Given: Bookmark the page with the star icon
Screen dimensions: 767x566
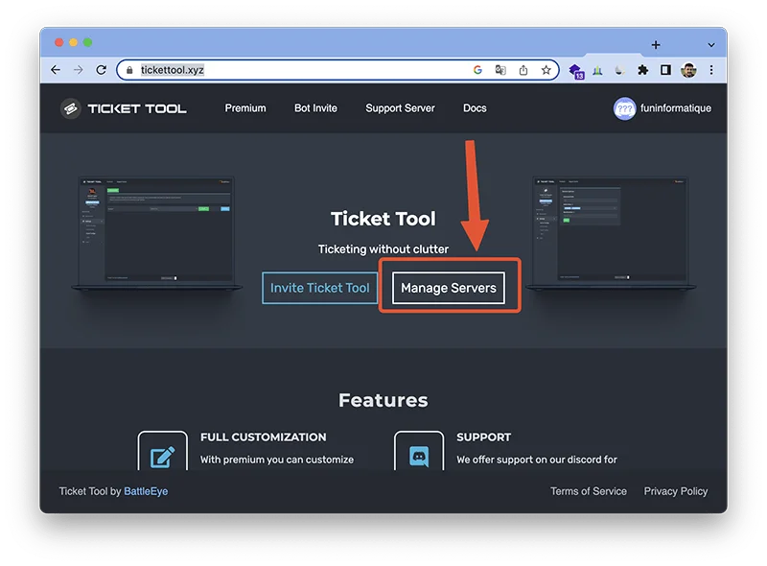Looking at the screenshot, I should click(x=546, y=69).
